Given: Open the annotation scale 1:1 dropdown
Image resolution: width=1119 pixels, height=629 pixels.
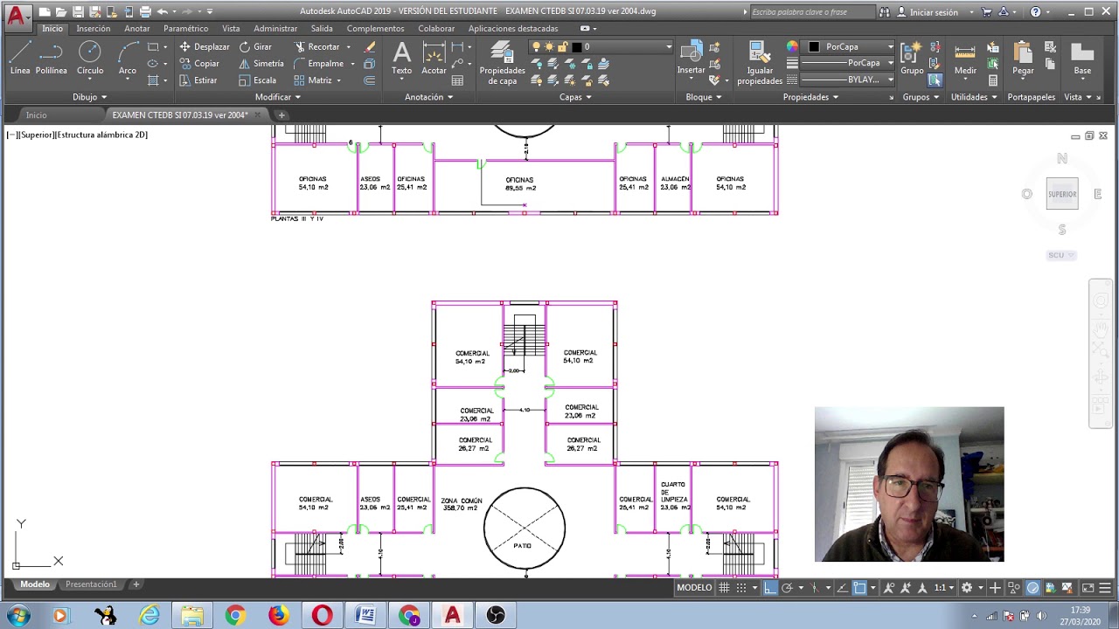Looking at the screenshot, I should coord(942,588).
